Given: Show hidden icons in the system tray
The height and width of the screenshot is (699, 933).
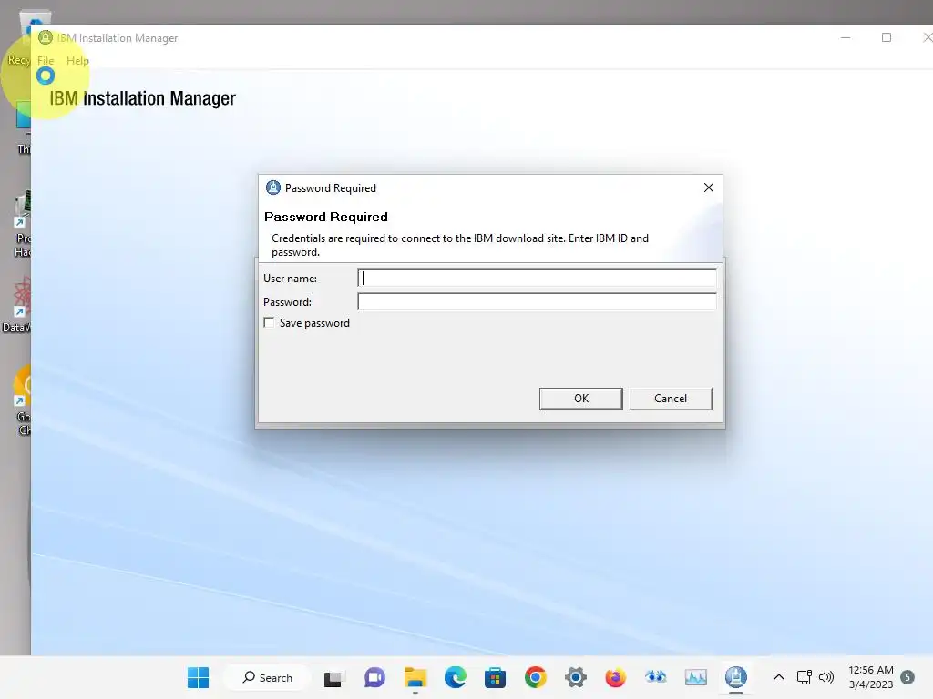Looking at the screenshot, I should 778,677.
